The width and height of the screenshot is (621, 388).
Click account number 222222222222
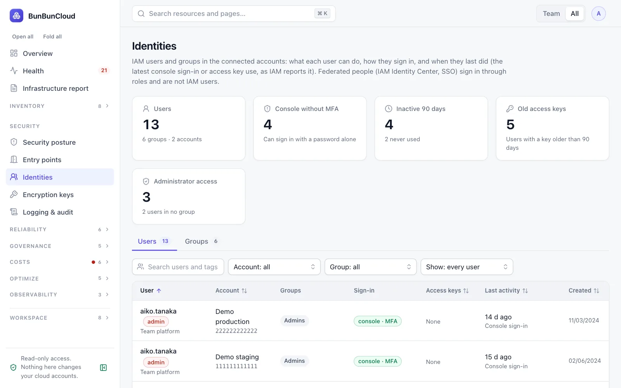(x=236, y=331)
